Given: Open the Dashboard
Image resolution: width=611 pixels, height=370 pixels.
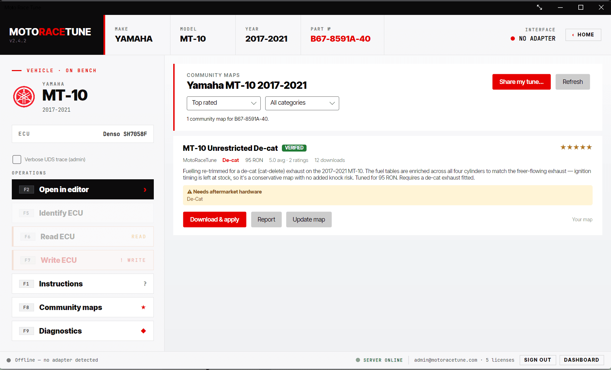Looking at the screenshot, I should coord(581,360).
